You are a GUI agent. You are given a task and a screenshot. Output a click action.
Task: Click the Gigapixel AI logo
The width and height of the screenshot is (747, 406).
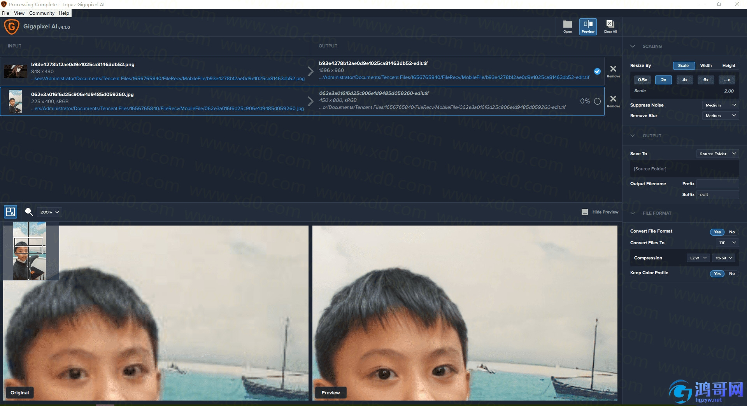11,27
